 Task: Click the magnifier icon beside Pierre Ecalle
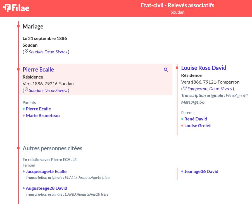pos(166,70)
